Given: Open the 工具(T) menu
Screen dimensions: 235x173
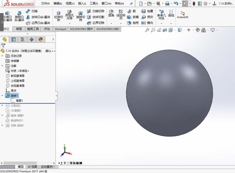Looking at the screenshot, I should (94, 3).
